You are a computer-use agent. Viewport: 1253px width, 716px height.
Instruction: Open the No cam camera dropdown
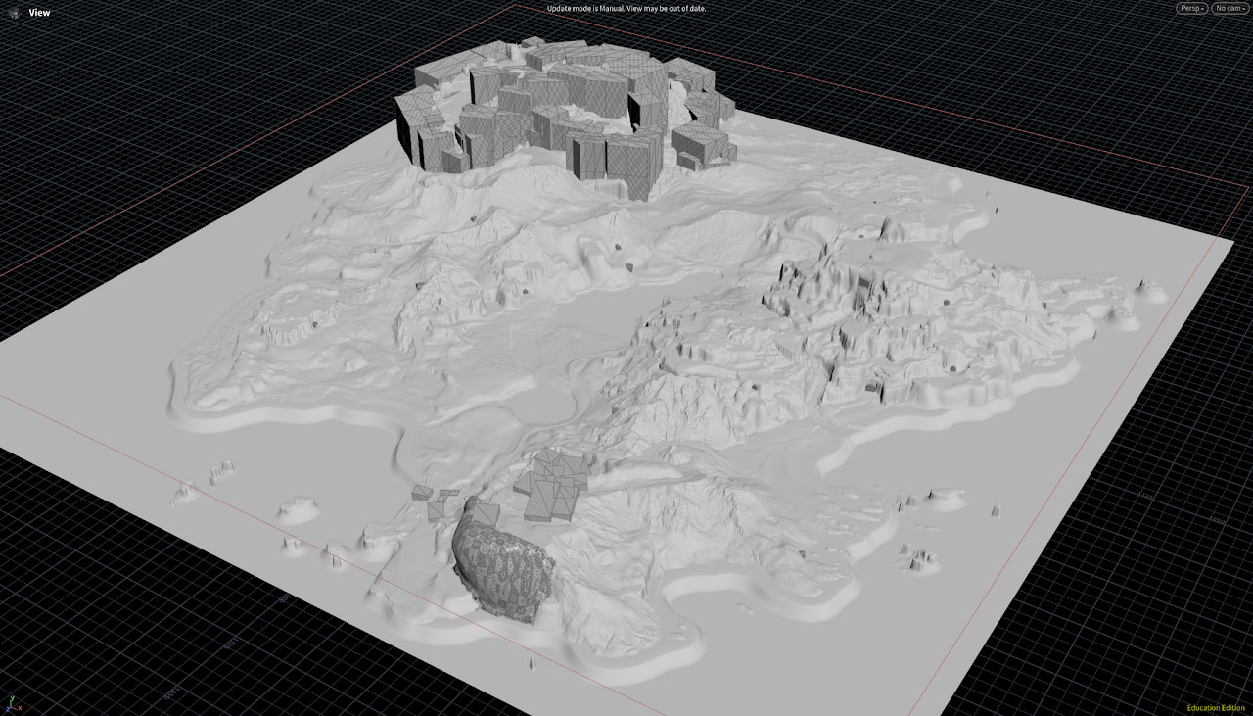(1230, 8)
